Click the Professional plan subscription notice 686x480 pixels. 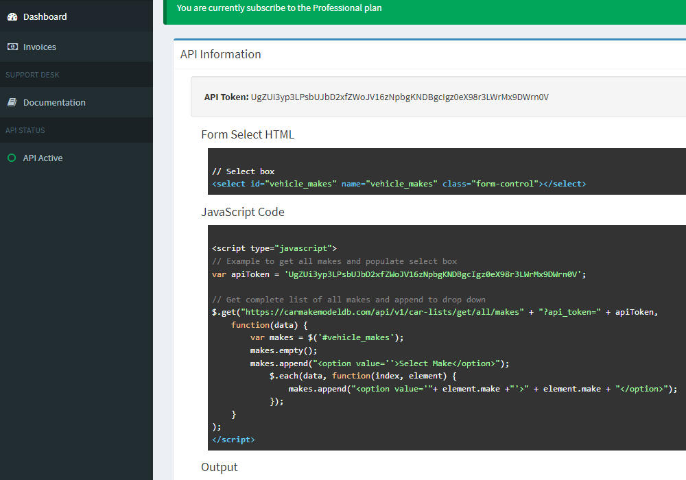click(x=279, y=8)
